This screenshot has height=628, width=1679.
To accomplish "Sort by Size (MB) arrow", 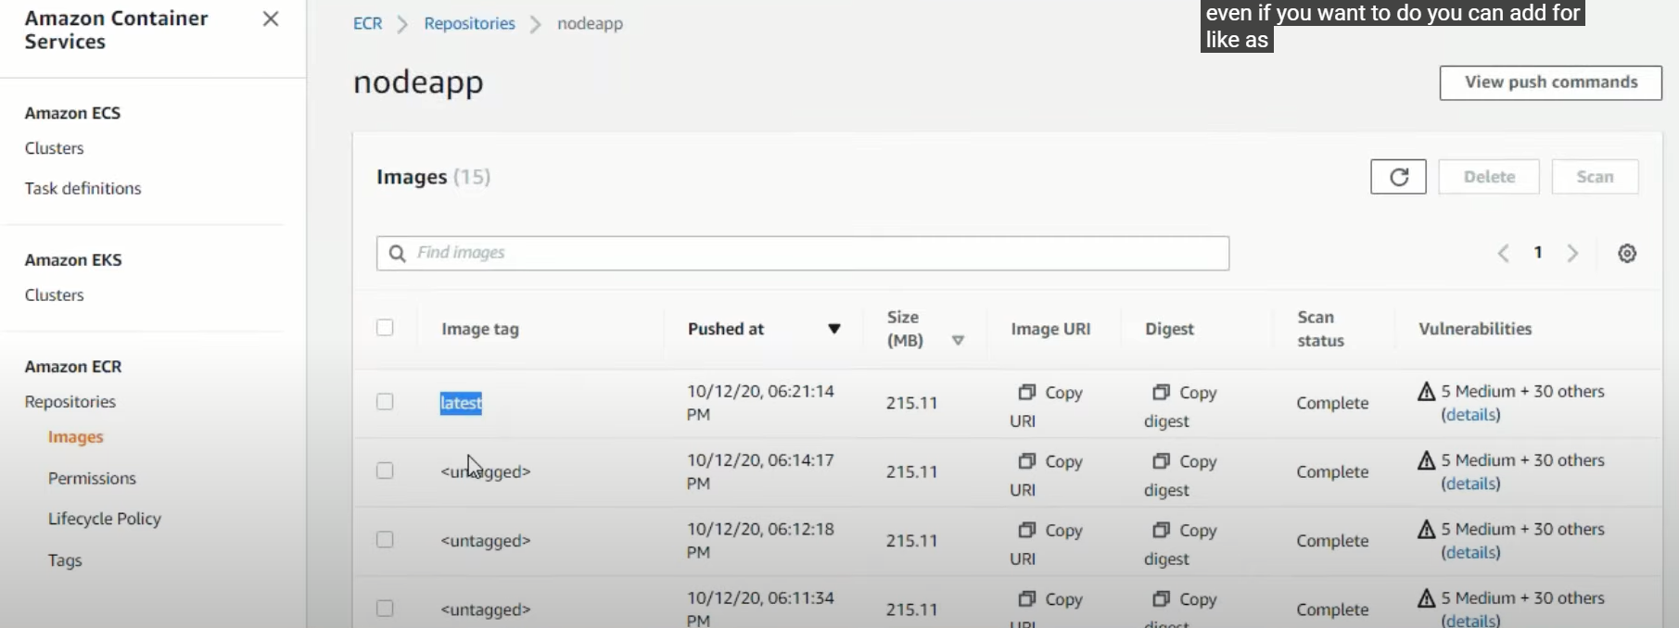I will click(959, 341).
